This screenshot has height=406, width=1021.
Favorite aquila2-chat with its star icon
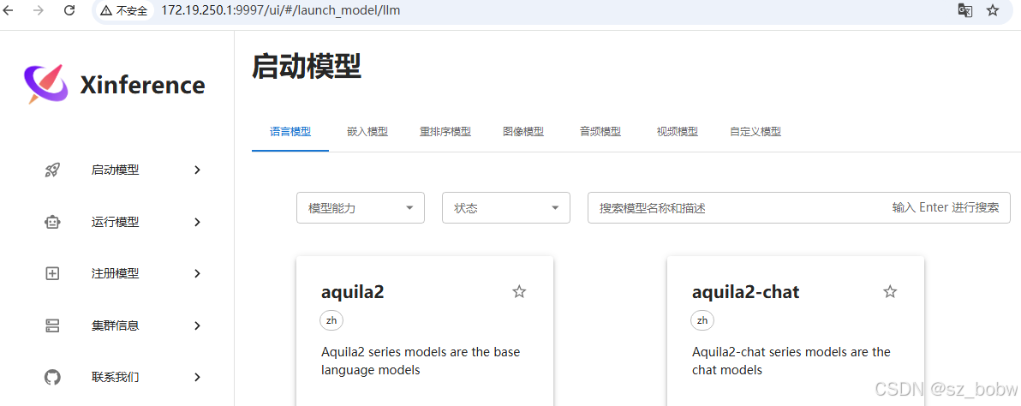890,291
